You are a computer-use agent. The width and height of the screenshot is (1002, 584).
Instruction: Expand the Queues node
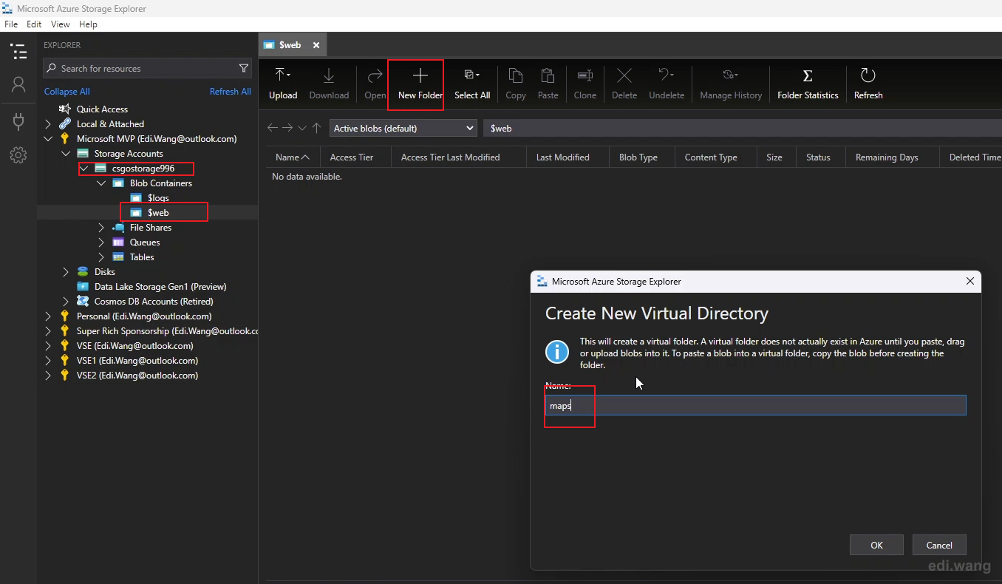(x=101, y=242)
